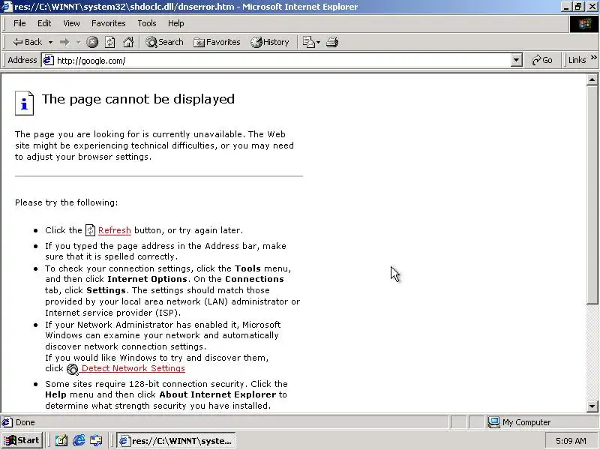Expand the Mail button dropdown arrow

(318, 42)
